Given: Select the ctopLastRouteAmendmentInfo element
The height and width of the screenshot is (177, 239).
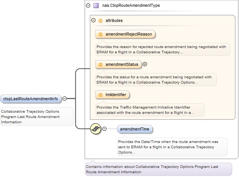Looking at the screenshot, I should coord(31,99).
